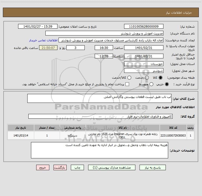Click the تعداد / مقدار column header

pos(47,128)
